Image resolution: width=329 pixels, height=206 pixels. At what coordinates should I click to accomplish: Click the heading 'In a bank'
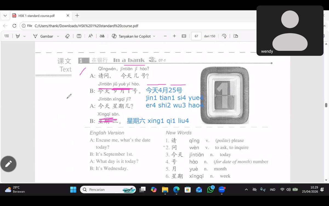pos(129,60)
